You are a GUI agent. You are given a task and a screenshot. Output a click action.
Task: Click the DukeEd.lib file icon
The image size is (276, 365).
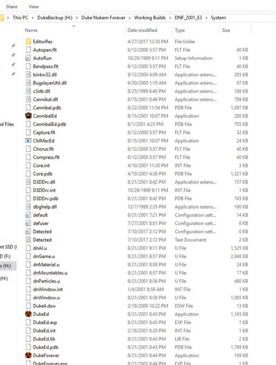[28, 339]
